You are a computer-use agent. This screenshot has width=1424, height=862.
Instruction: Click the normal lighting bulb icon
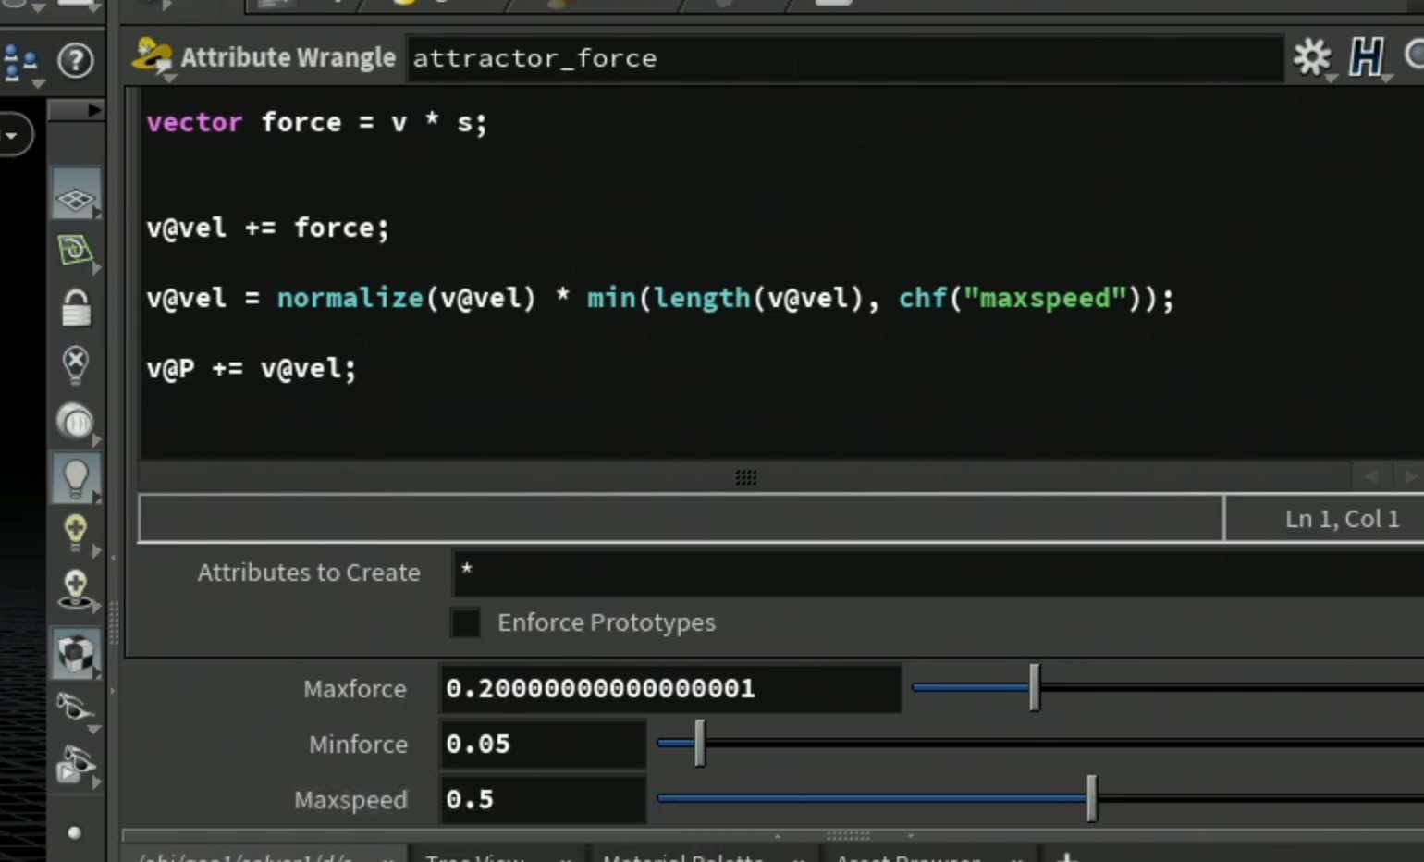[75, 478]
